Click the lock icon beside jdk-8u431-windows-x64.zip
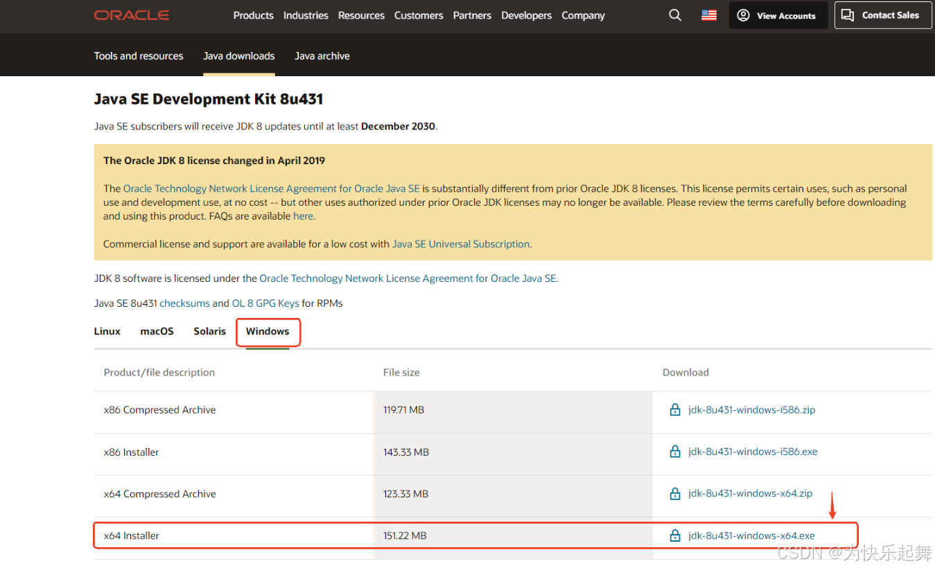The image size is (935, 568). 675,494
